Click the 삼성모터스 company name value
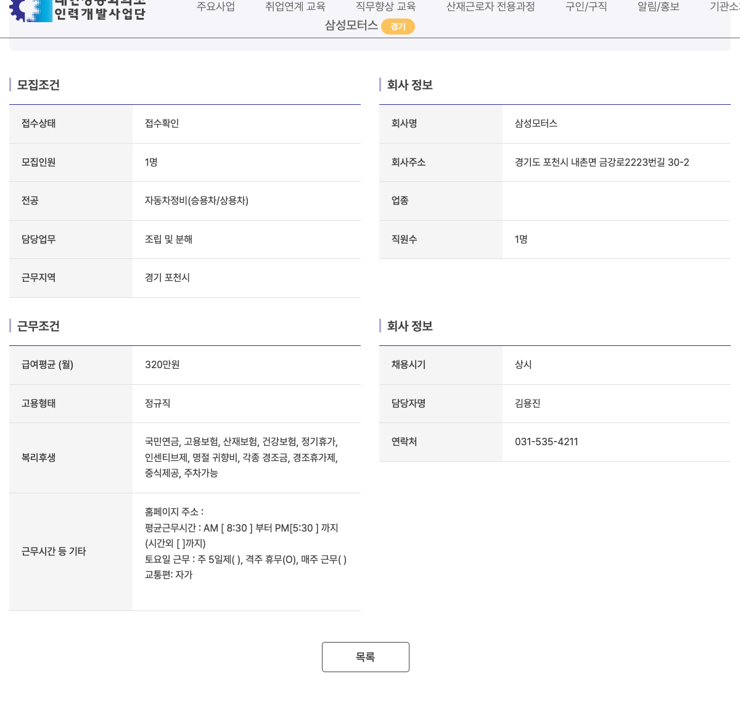The height and width of the screenshot is (703, 740). click(536, 123)
